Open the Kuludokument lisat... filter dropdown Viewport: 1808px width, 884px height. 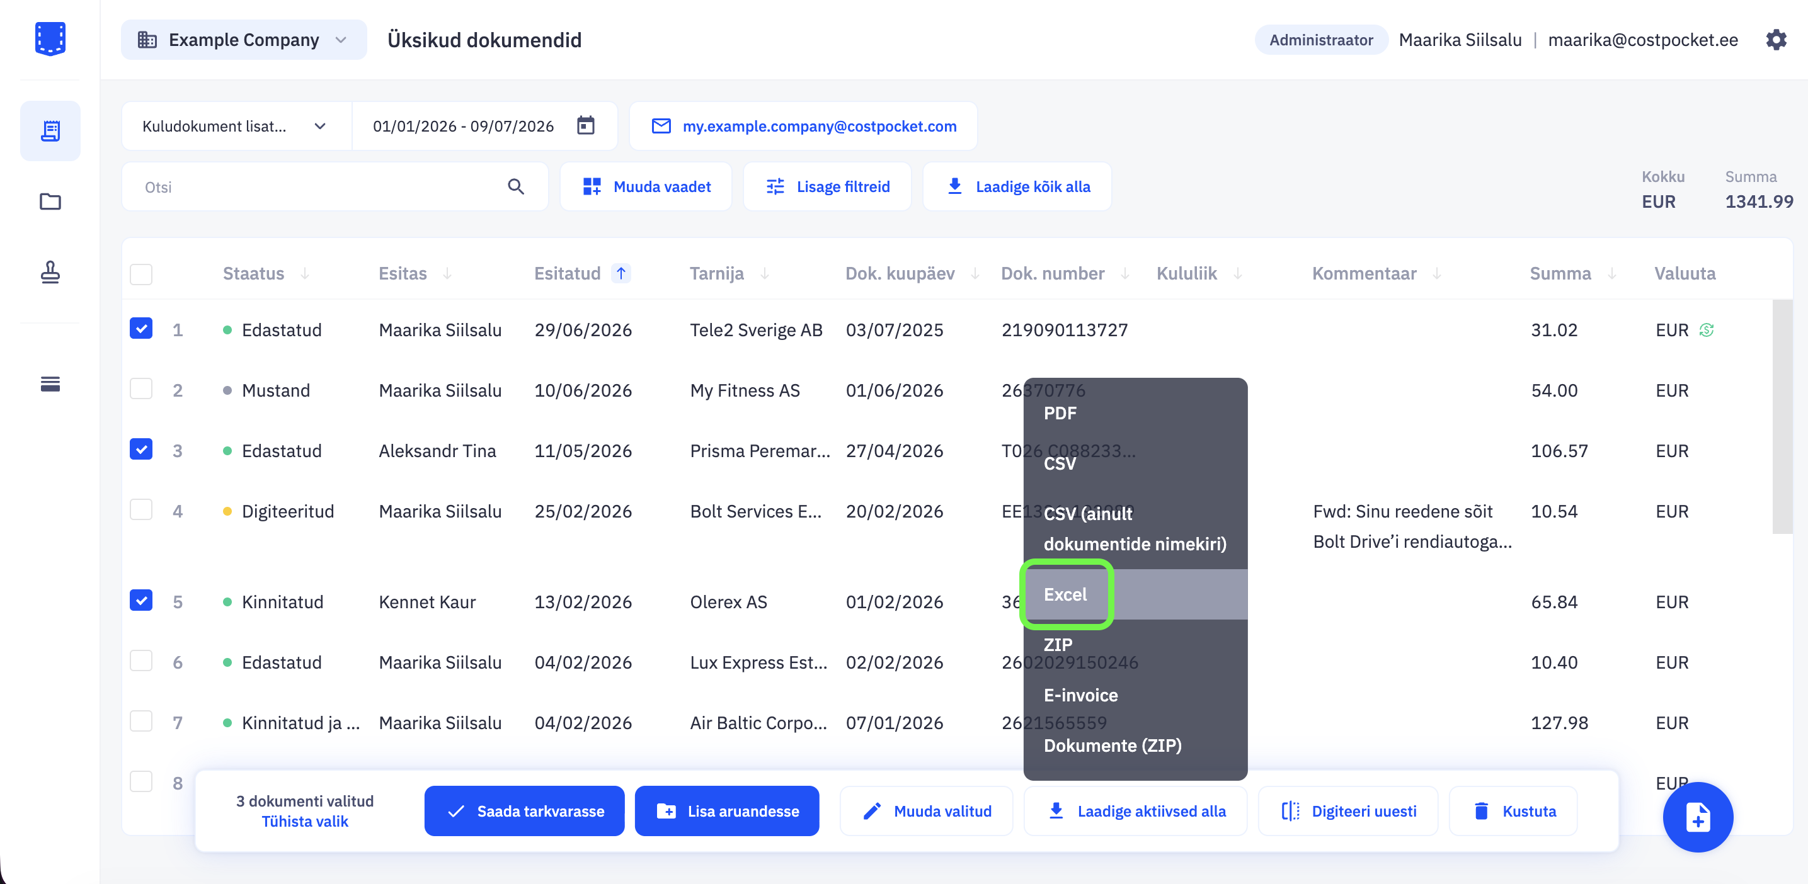[236, 125]
